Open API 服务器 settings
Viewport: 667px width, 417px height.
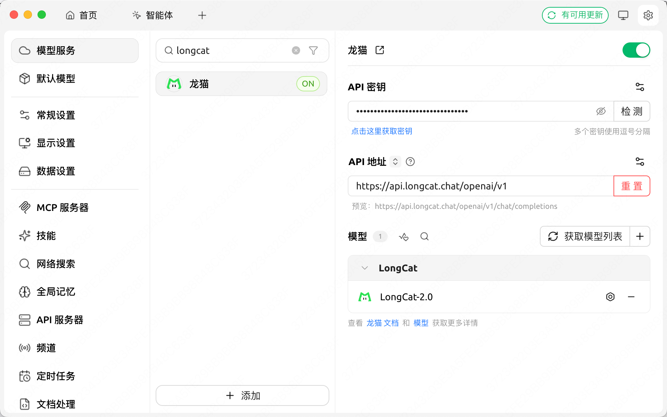[x=75, y=320]
